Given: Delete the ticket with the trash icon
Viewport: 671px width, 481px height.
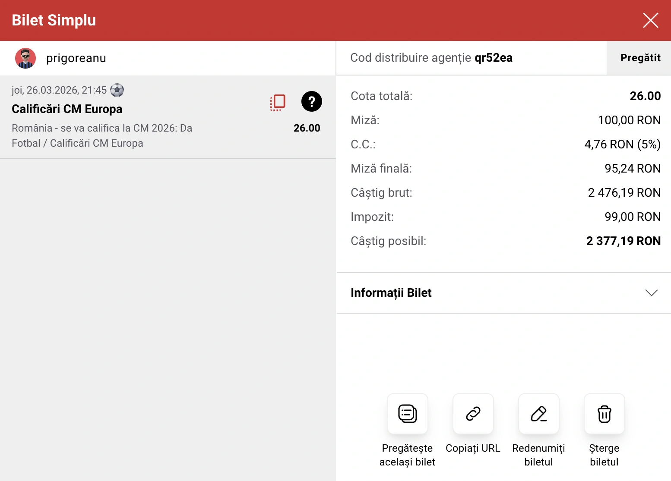Looking at the screenshot, I should [604, 414].
